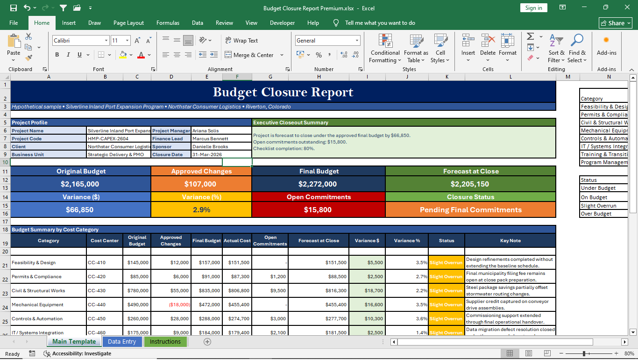Insert cells using the Insert button

[x=468, y=49]
